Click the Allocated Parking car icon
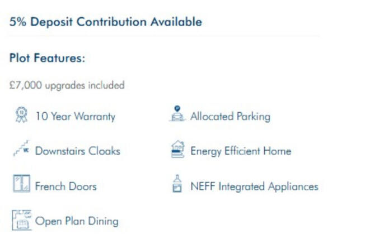 pos(177,113)
